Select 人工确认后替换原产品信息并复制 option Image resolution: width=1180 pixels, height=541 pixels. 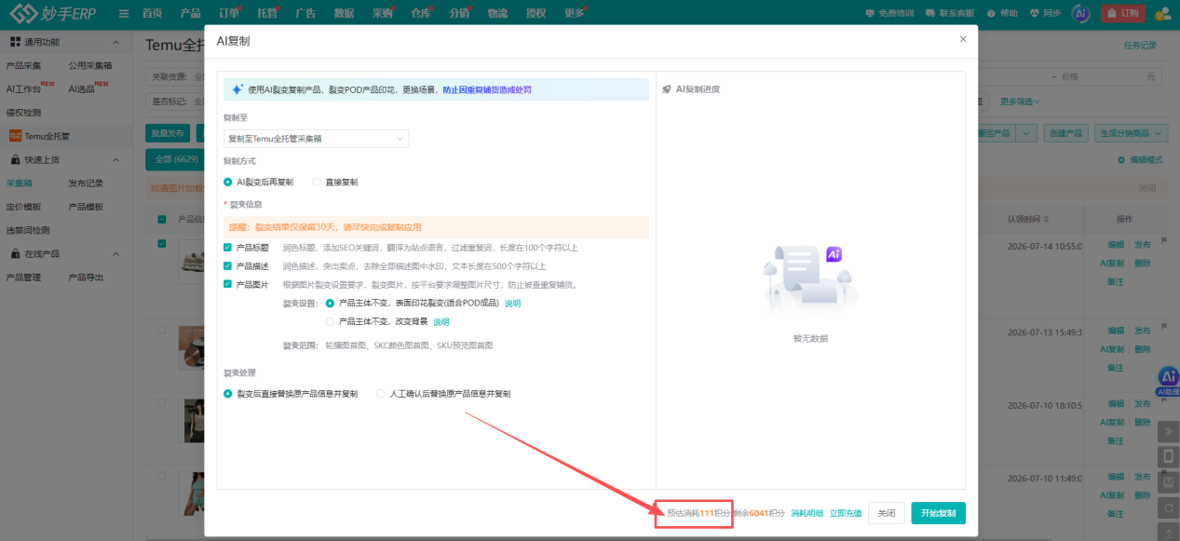point(381,394)
